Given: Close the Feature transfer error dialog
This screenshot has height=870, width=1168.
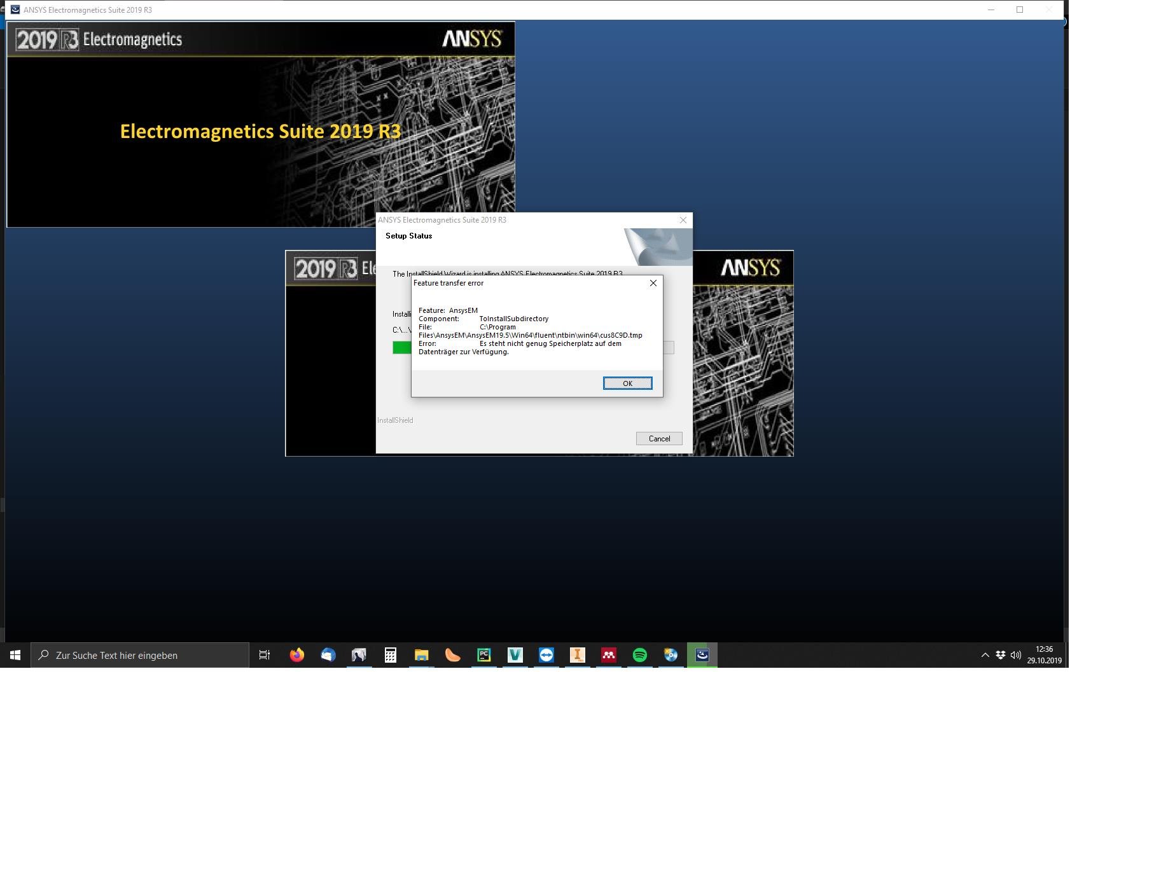Looking at the screenshot, I should coord(653,283).
